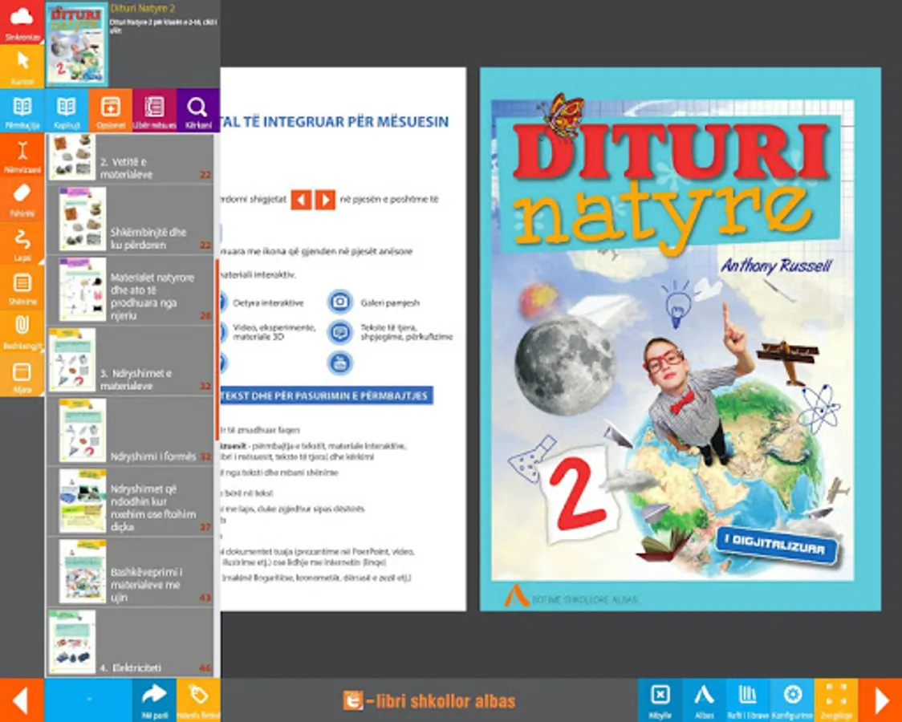The height and width of the screenshot is (722, 902).
Task: Select the Lapsi pencil tool
Action: click(22, 243)
